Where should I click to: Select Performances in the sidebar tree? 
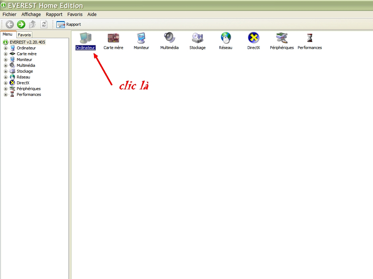click(x=29, y=94)
